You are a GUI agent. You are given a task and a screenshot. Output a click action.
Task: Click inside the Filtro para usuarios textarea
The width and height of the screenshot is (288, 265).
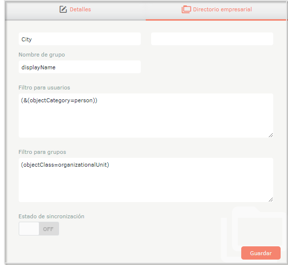tap(146, 116)
